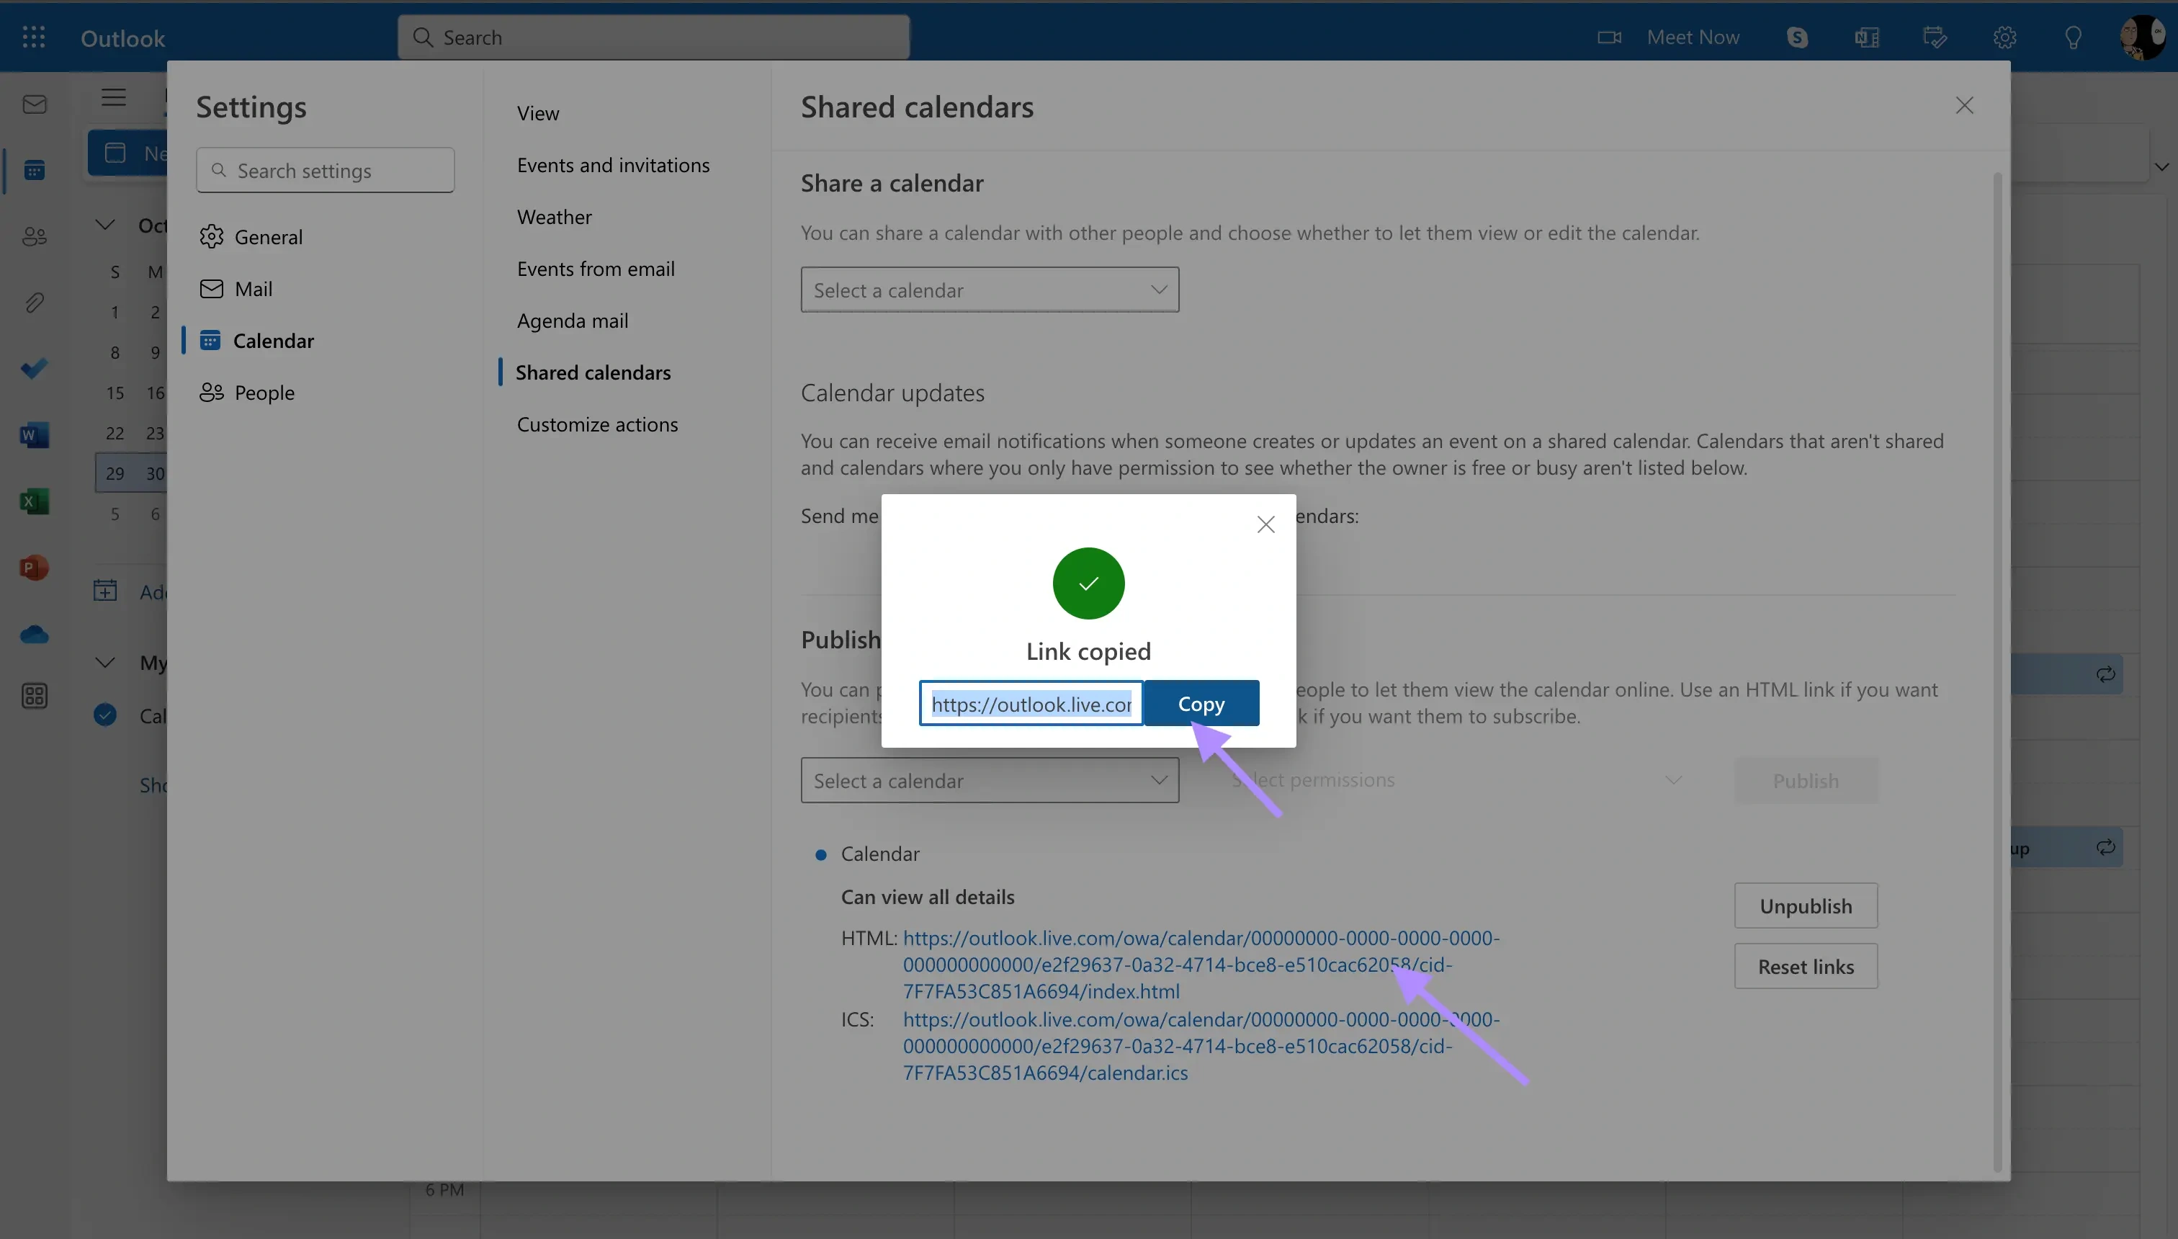Select a calendar dropdown in Share a calendar
Viewport: 2178px width, 1239px height.
tap(989, 289)
